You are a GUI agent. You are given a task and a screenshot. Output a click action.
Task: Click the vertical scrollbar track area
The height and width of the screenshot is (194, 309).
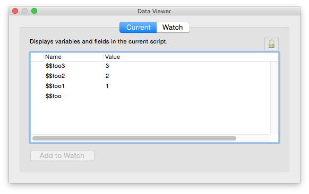pyautogui.click(x=274, y=98)
